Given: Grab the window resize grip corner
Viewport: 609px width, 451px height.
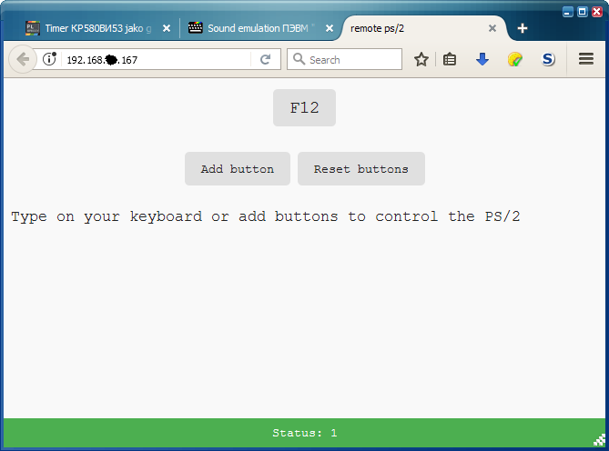Looking at the screenshot, I should [600, 440].
